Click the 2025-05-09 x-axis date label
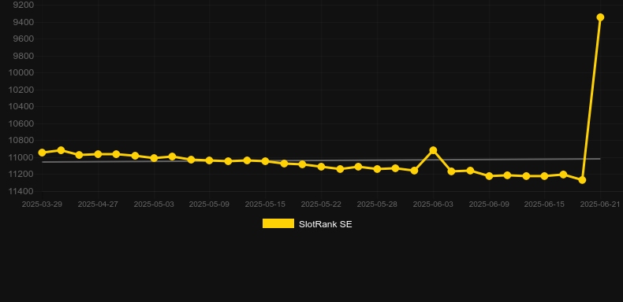The image size is (623, 302). tap(209, 204)
